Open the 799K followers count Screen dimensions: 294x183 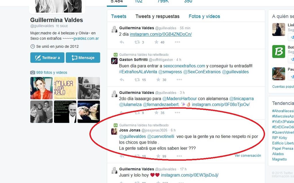click(163, 1)
